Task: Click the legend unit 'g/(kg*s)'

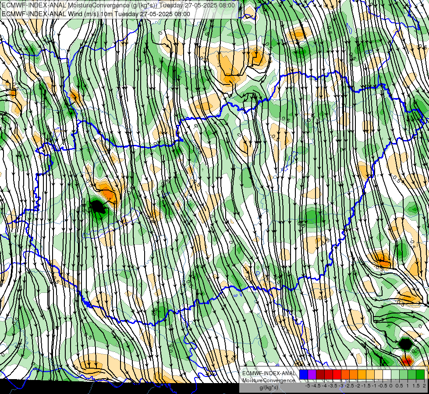Action: [x=269, y=387]
